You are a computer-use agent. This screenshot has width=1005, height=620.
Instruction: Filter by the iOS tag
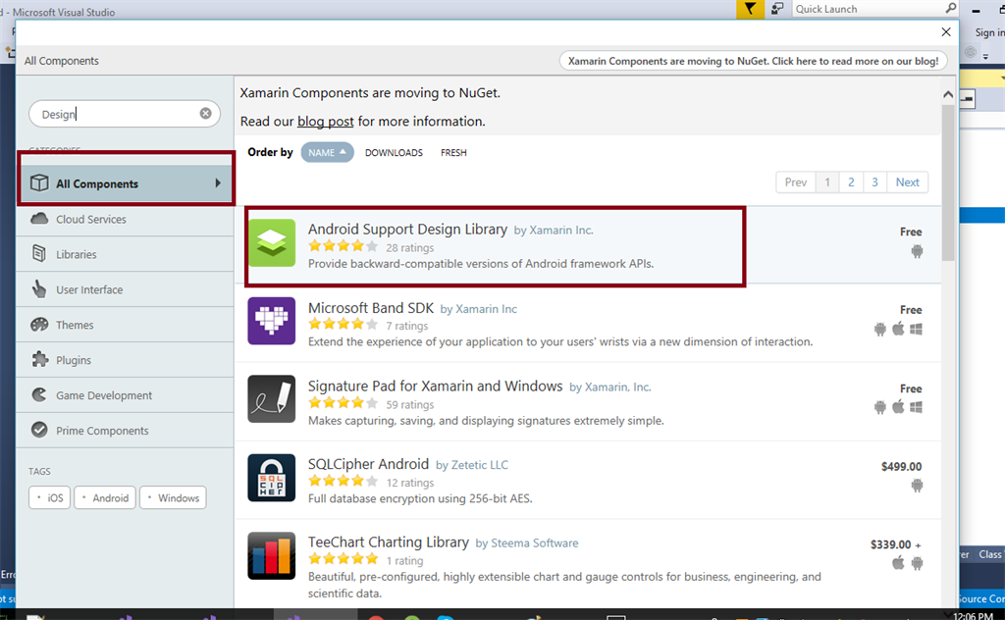tap(49, 497)
